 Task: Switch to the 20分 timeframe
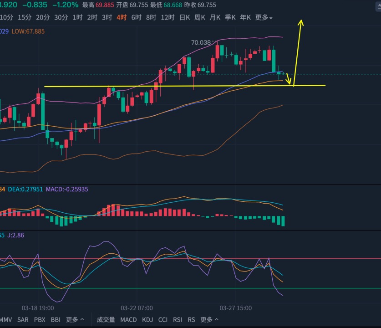tap(43, 17)
